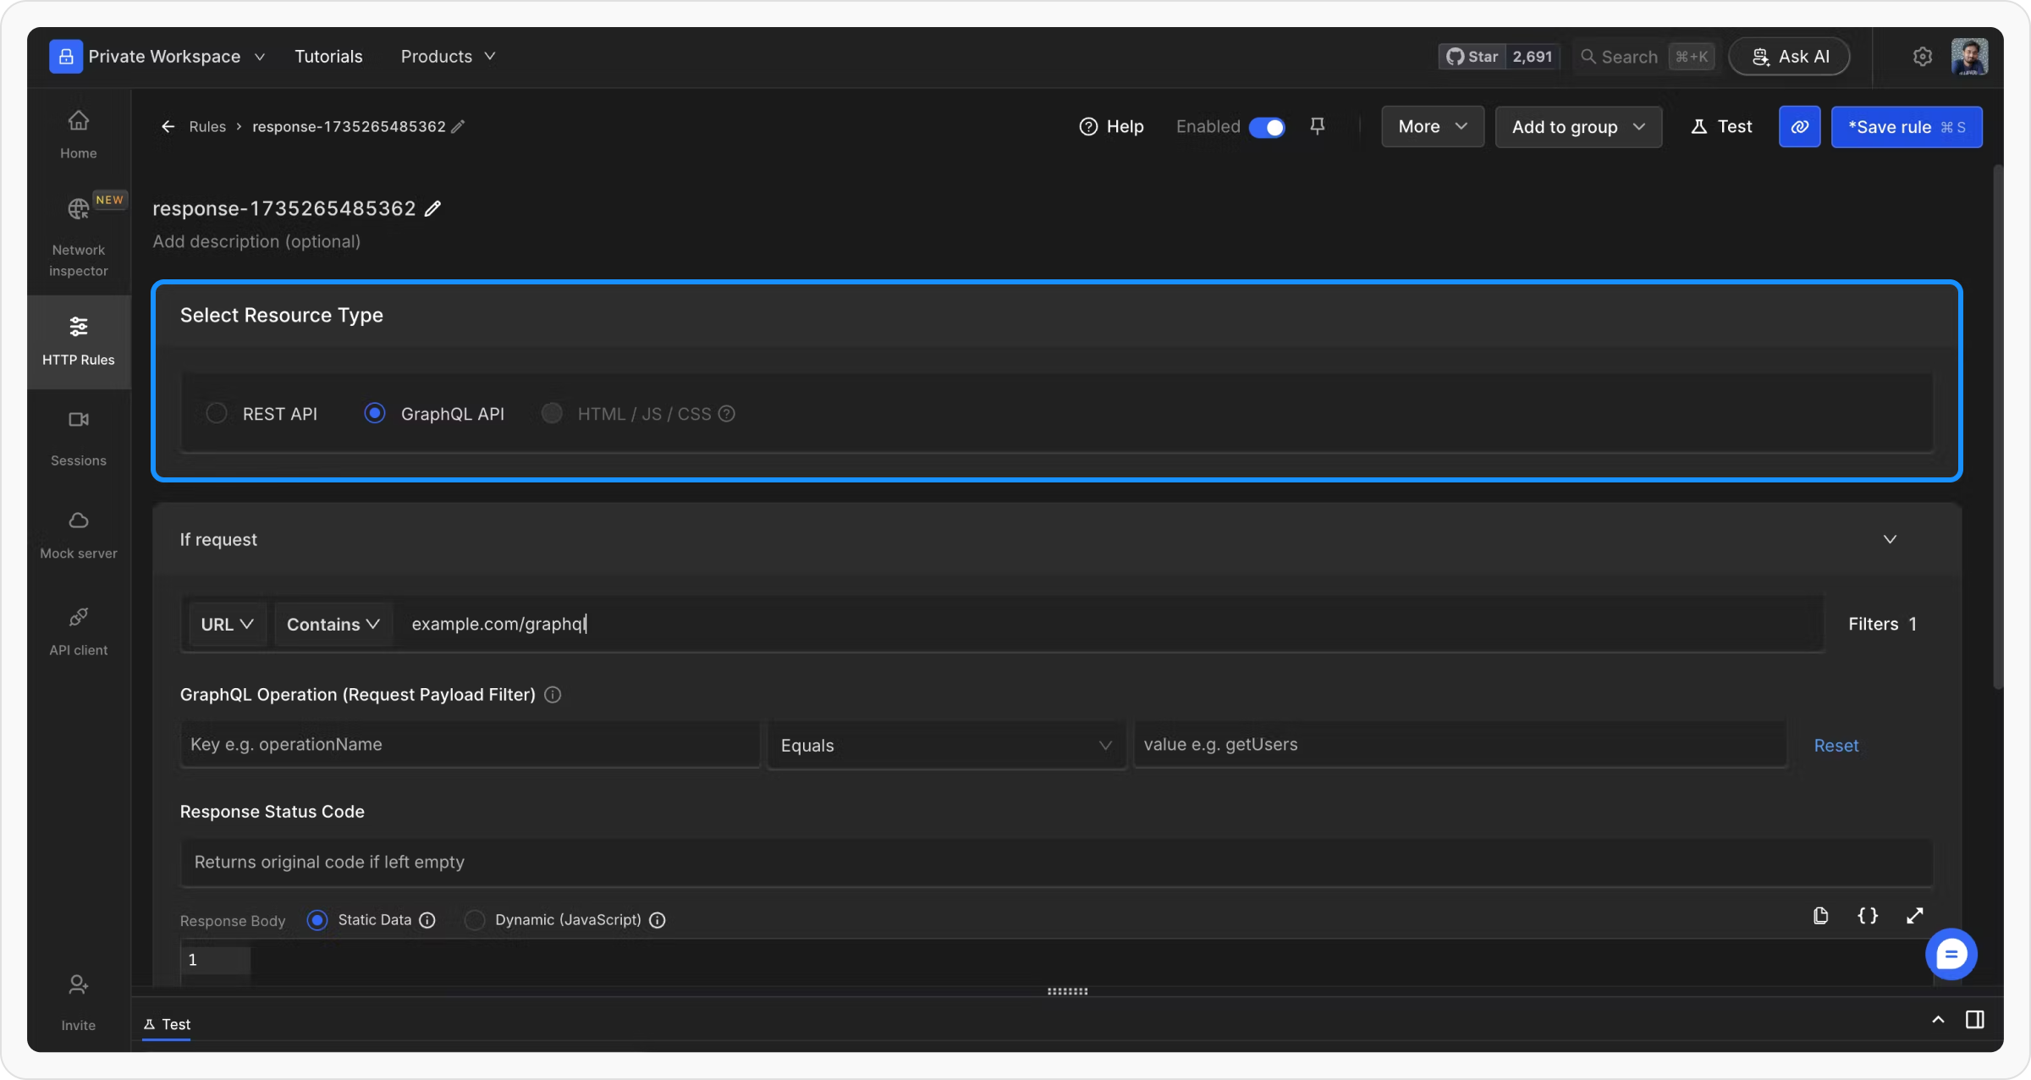Viewport: 2031px width, 1080px height.
Task: Toggle the Enabled rule switch
Action: point(1267,127)
